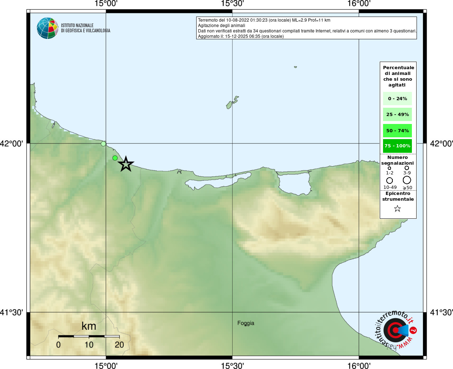Viewport: 453px width, 369px height.
Task: Click the Foggia city label
Action: 246,323
